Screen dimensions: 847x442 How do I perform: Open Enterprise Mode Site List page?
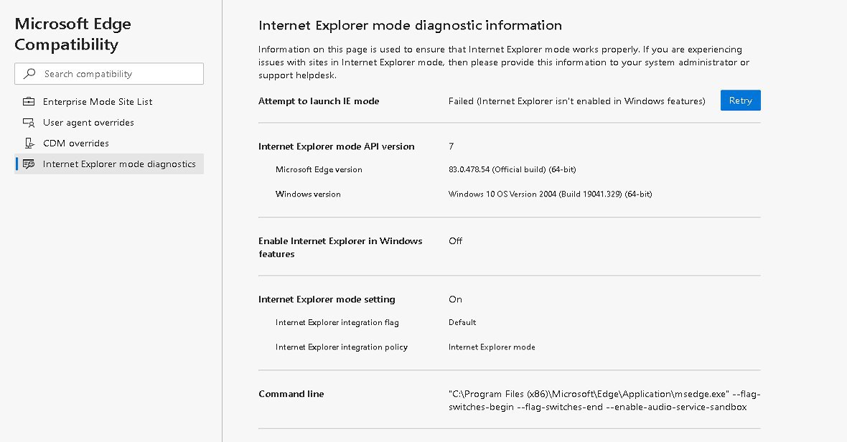click(109, 101)
